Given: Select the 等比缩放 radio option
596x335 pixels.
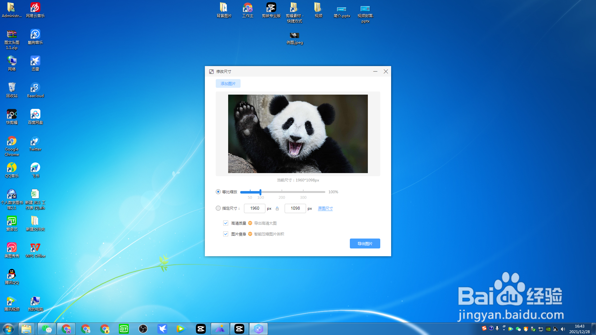Looking at the screenshot, I should coord(218,192).
